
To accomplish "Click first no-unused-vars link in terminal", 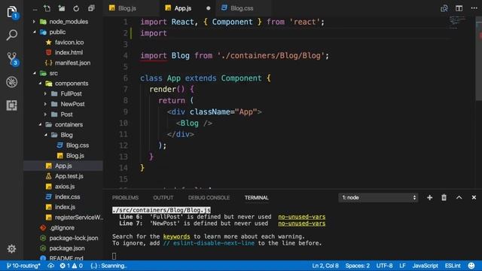I will click(301, 217).
